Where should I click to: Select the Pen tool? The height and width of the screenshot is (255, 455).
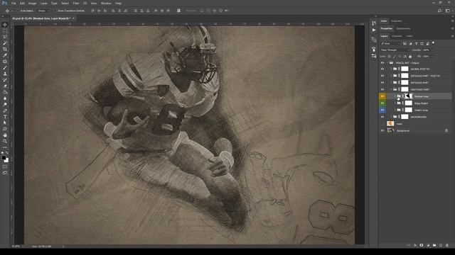(5, 110)
